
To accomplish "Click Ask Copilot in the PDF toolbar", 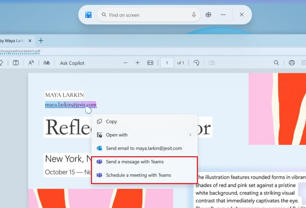I will pos(72,63).
